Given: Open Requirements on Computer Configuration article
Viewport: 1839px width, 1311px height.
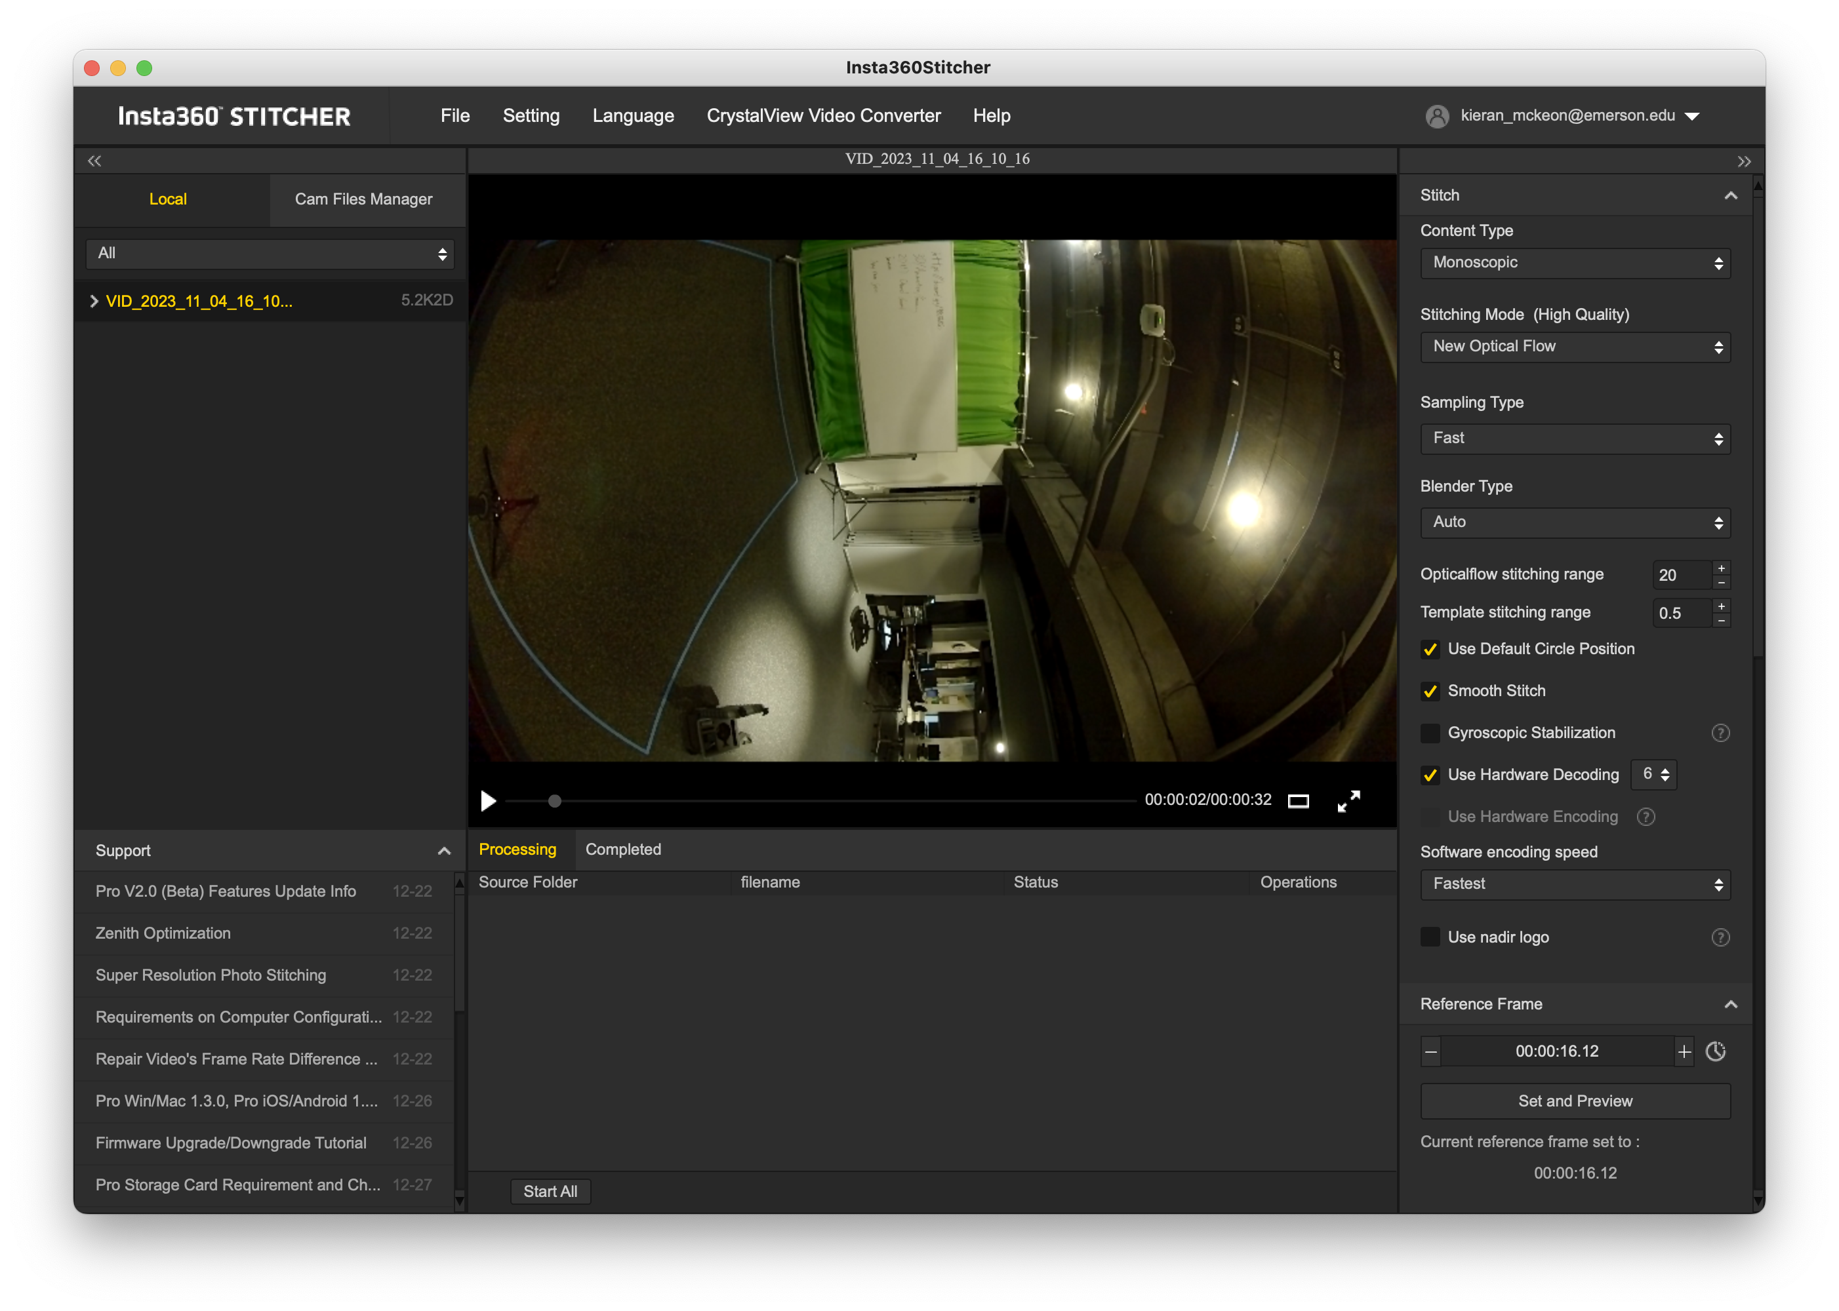Looking at the screenshot, I should 263,1018.
